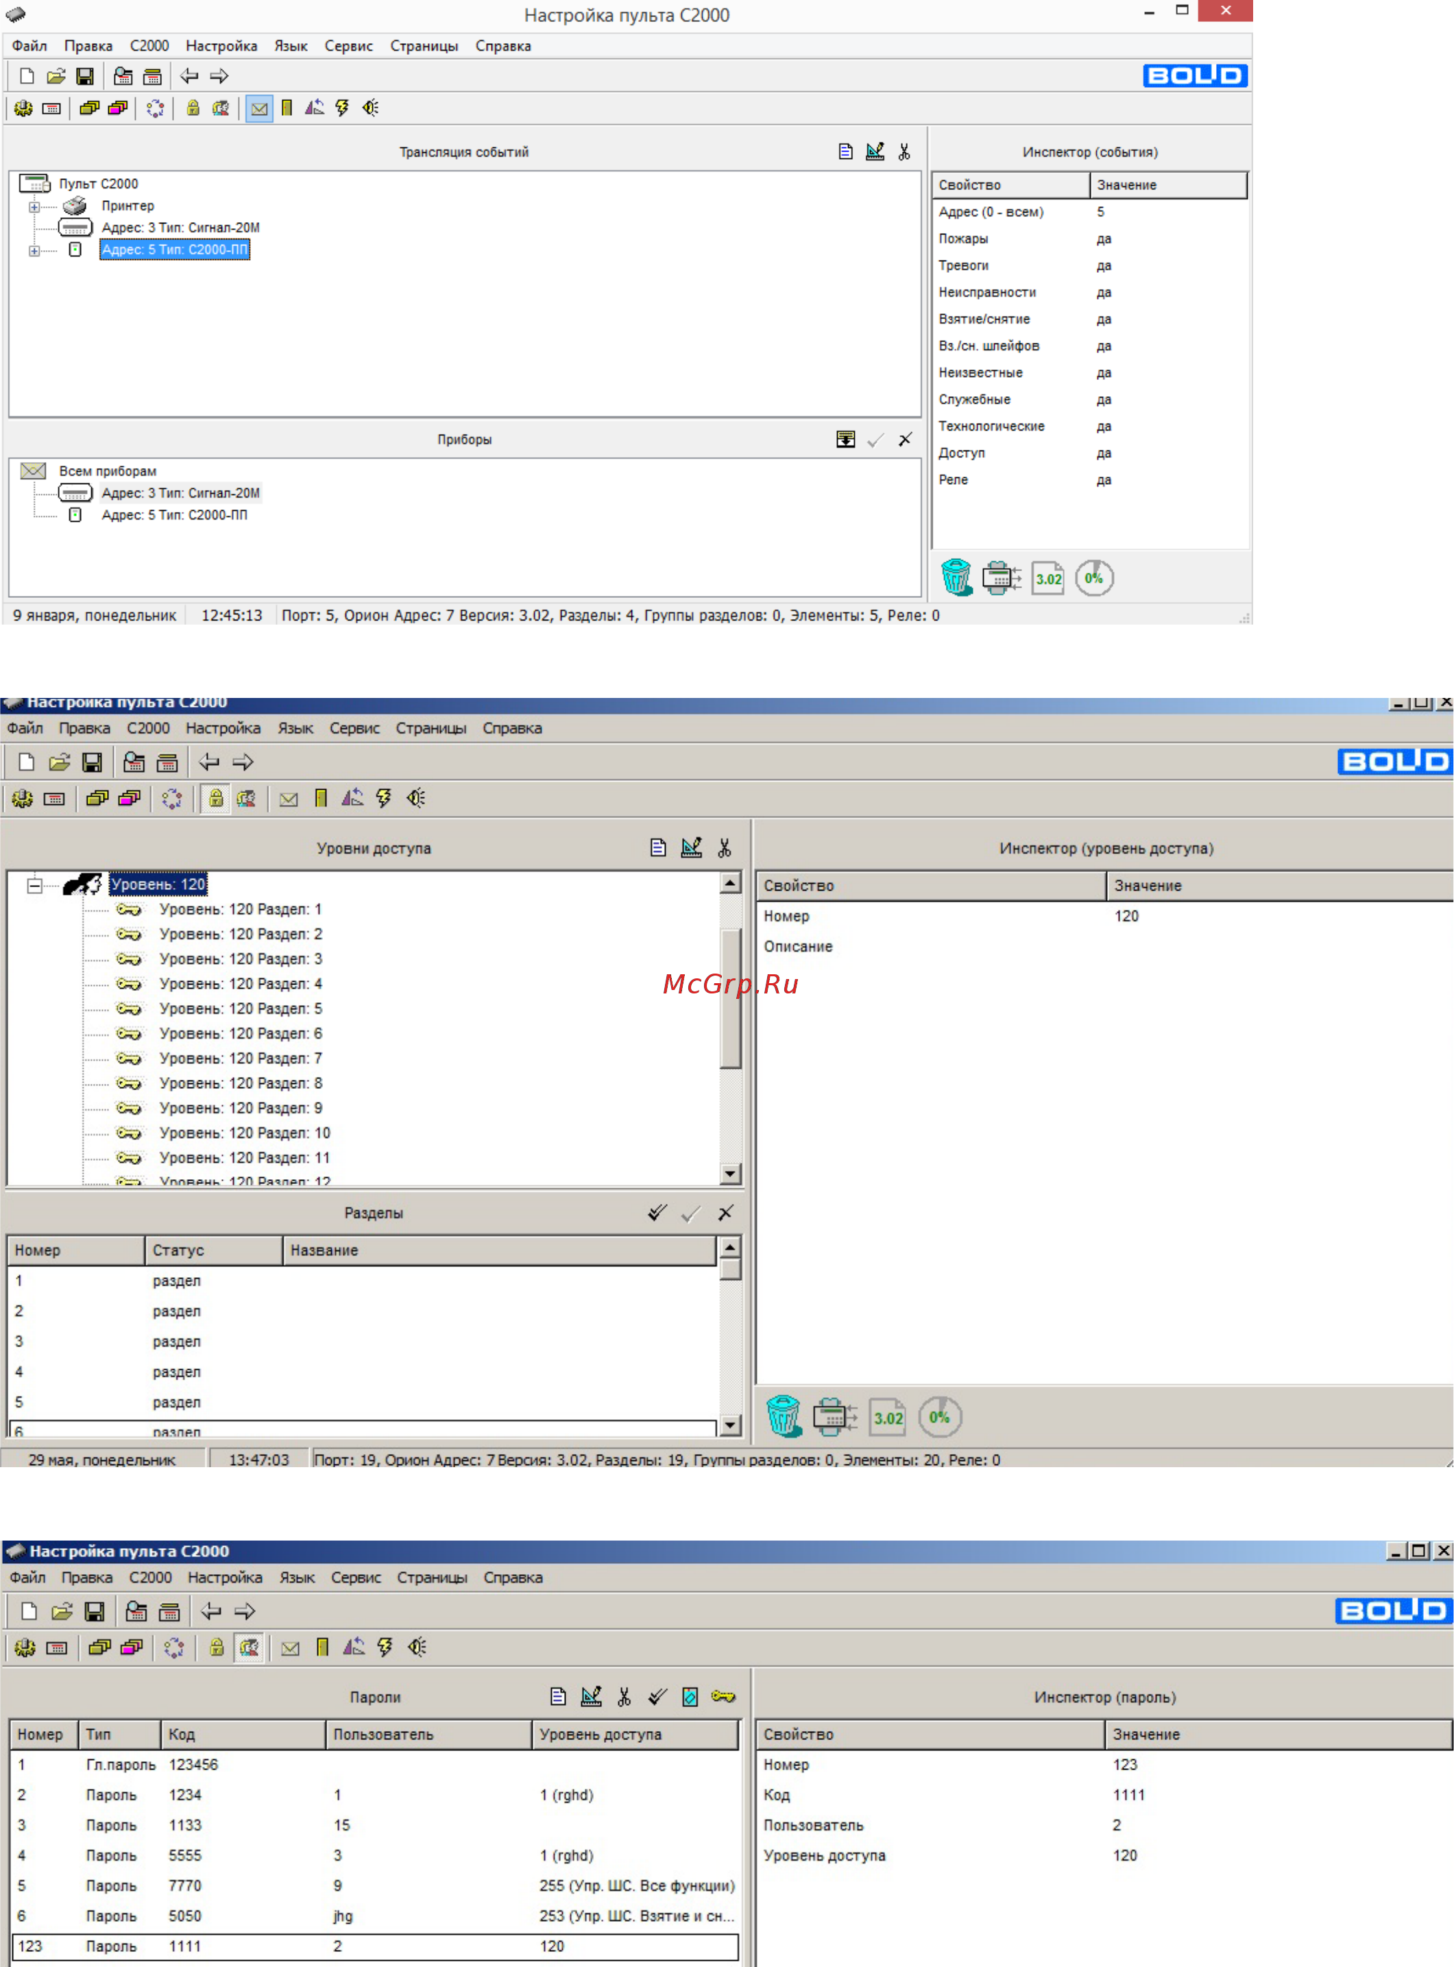
Task: Click Уровни доступа vertical scrollbar thumb
Action: tap(729, 998)
